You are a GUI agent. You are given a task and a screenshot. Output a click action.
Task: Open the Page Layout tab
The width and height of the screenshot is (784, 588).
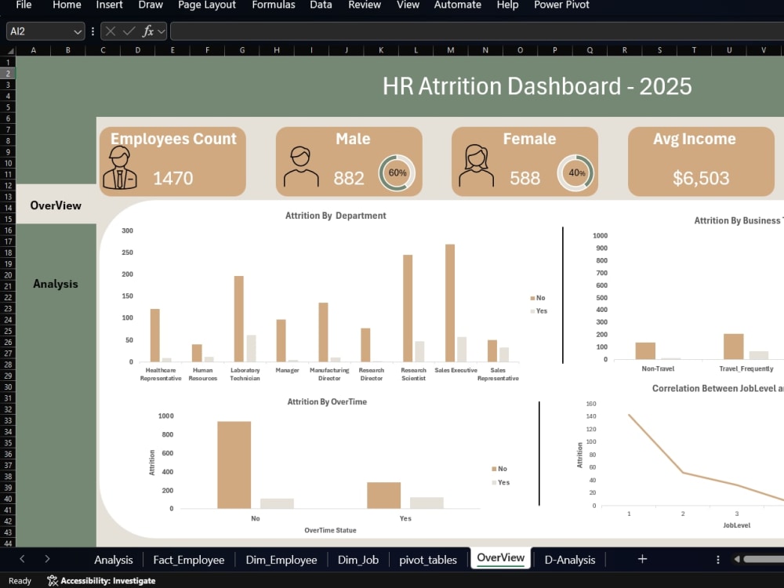tap(206, 5)
